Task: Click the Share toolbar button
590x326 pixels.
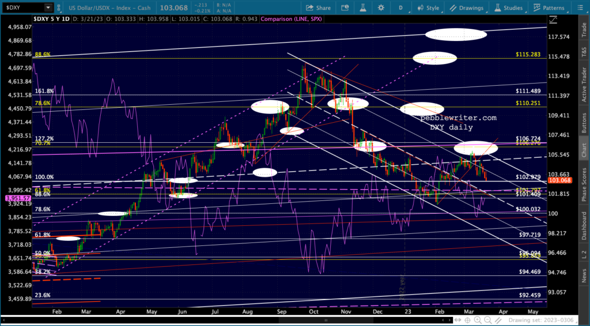Action: [x=318, y=7]
